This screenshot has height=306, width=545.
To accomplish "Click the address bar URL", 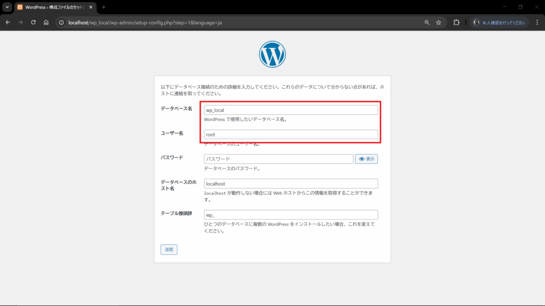I will (x=145, y=22).
